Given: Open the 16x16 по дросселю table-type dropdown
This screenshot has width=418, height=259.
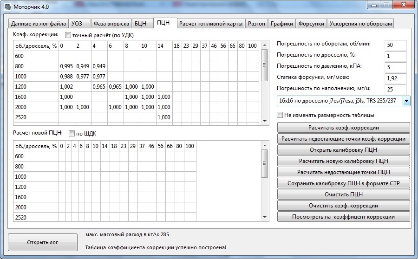Looking at the screenshot, I should [x=406, y=101].
